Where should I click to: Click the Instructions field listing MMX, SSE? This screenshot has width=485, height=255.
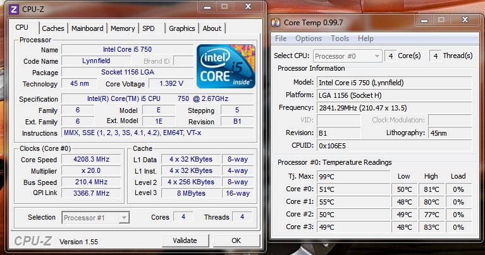[157, 133]
